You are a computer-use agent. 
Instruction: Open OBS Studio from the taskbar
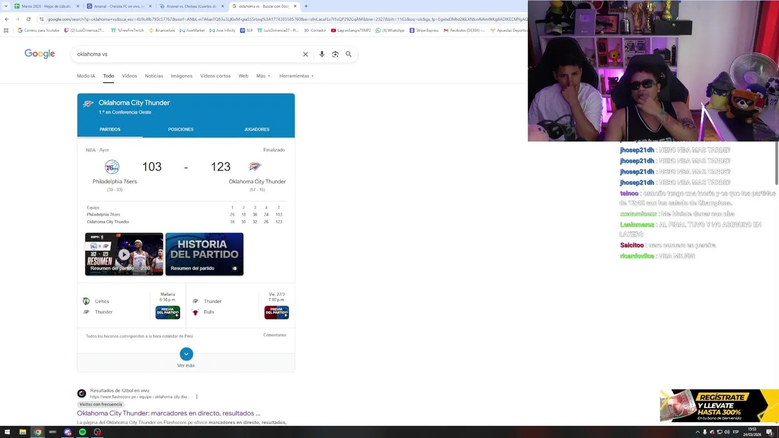pos(97,432)
